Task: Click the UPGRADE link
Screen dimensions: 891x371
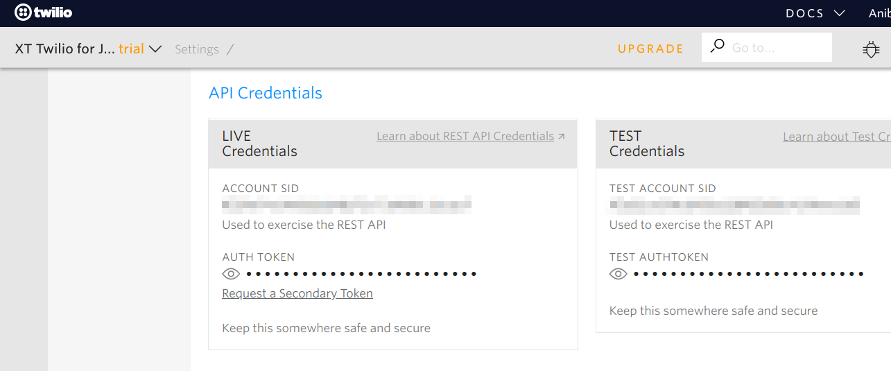Action: pos(650,49)
